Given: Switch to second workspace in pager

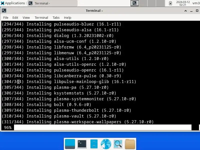Looking at the screenshot, I should (143, 3).
